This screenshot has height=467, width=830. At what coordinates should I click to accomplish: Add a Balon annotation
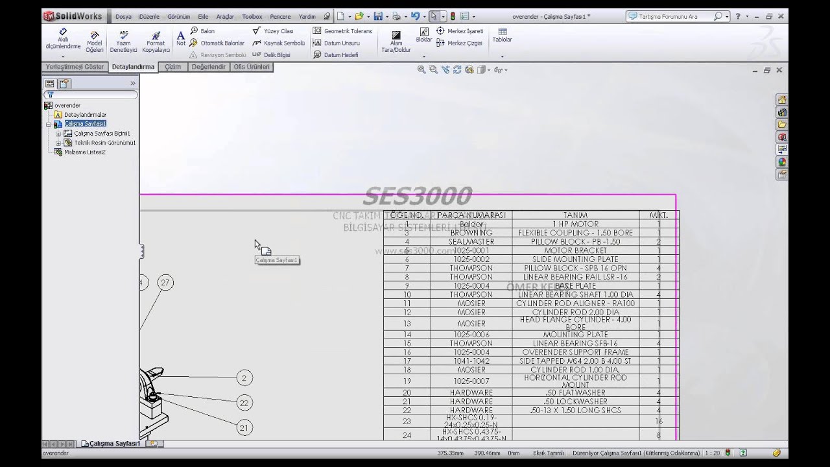pos(202,31)
